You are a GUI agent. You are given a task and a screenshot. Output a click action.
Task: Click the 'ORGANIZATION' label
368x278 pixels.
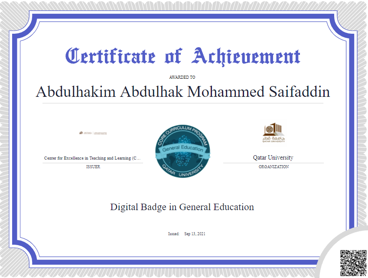[x=274, y=166]
